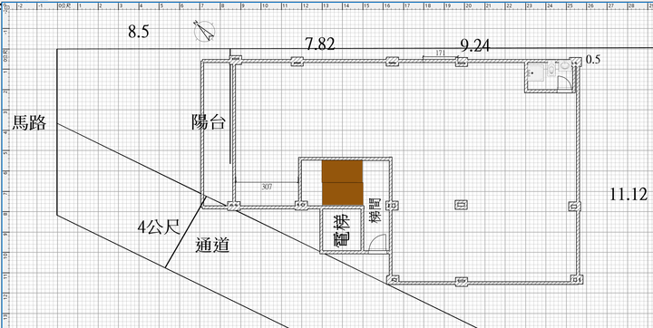The width and height of the screenshot is (653, 328).
Task: Click the 11.12 dimension label
Action: 629,195
